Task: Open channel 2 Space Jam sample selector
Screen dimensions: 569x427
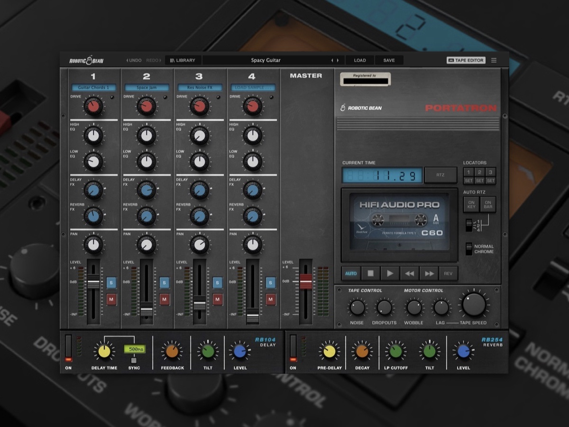Action: (x=147, y=88)
